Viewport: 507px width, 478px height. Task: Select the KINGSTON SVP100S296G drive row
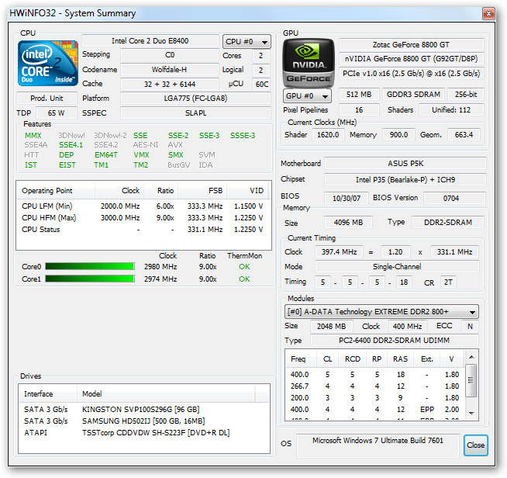[x=144, y=410]
